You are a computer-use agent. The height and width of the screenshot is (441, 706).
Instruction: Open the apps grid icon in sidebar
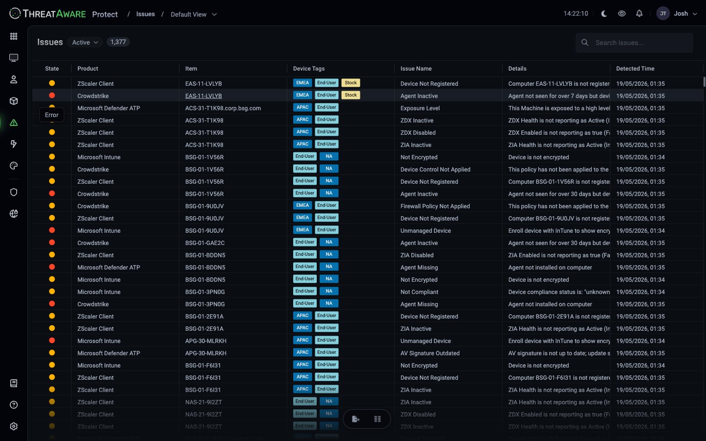click(14, 36)
